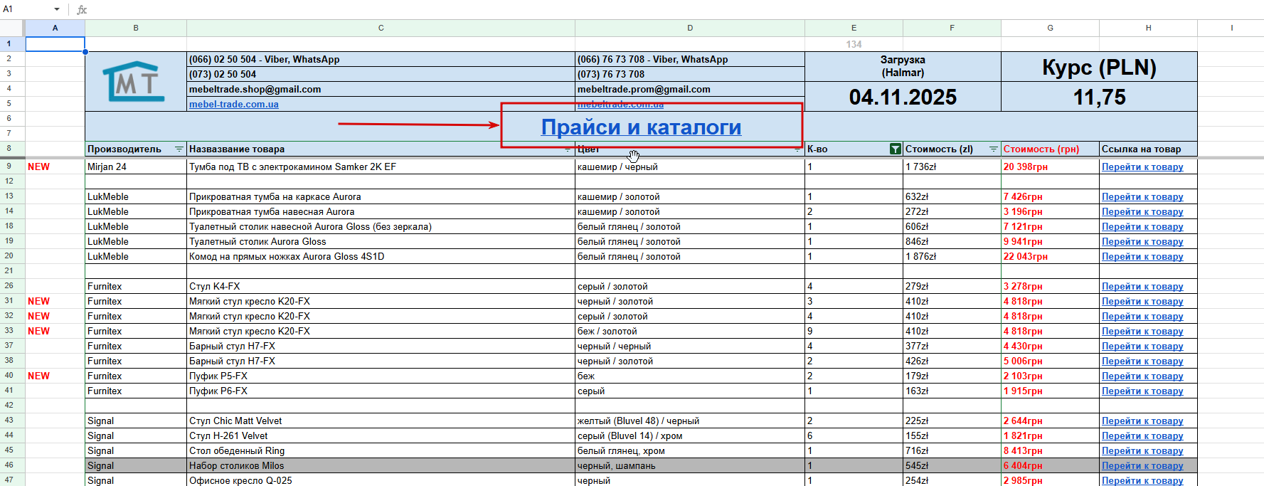
Task: Select row 1 header
Action: pyautogui.click(x=12, y=44)
